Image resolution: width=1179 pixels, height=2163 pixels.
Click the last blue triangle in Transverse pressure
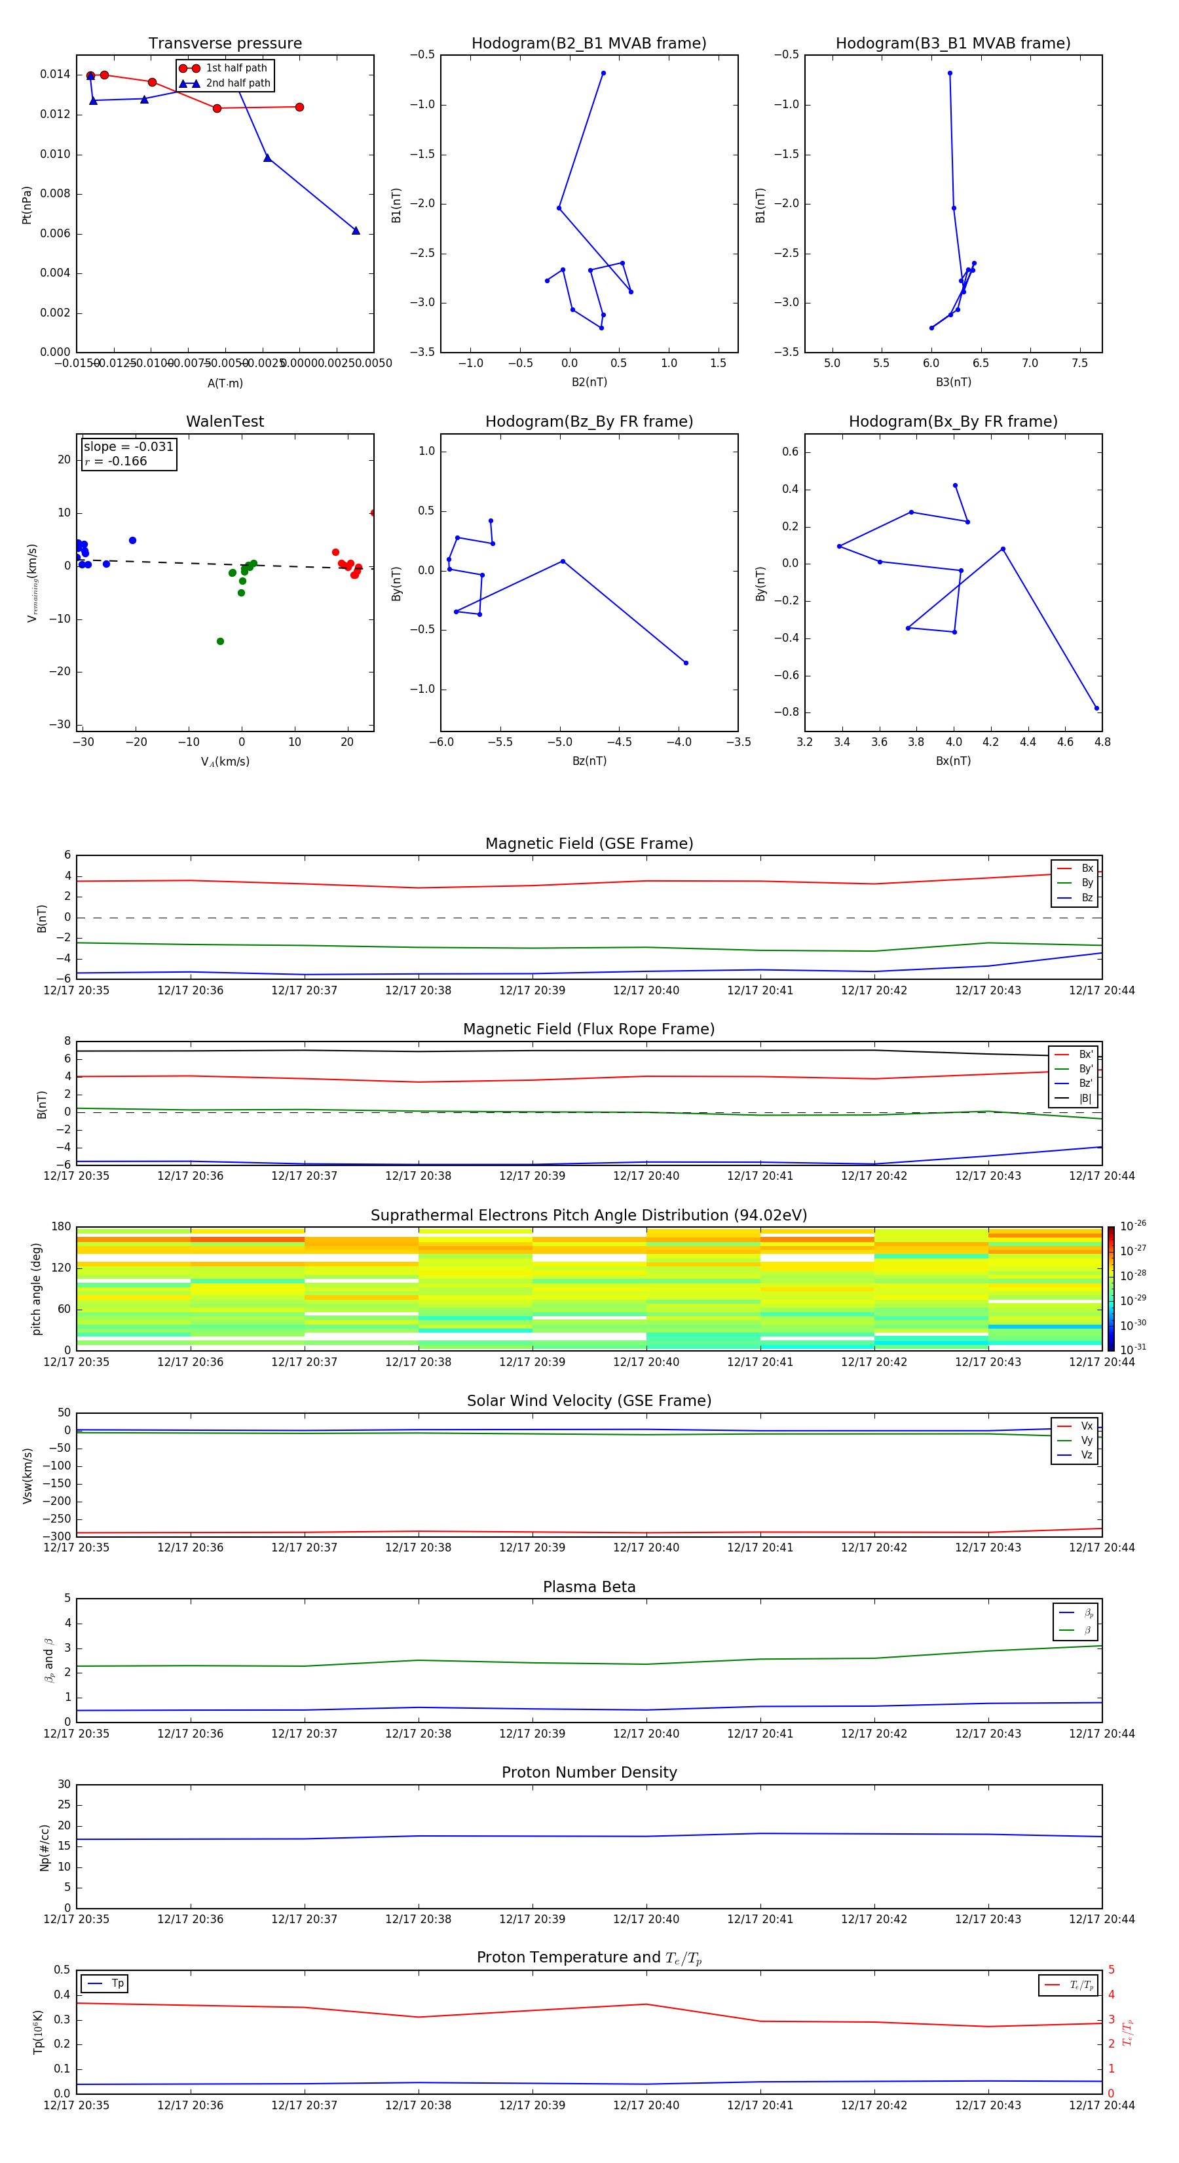(x=356, y=230)
